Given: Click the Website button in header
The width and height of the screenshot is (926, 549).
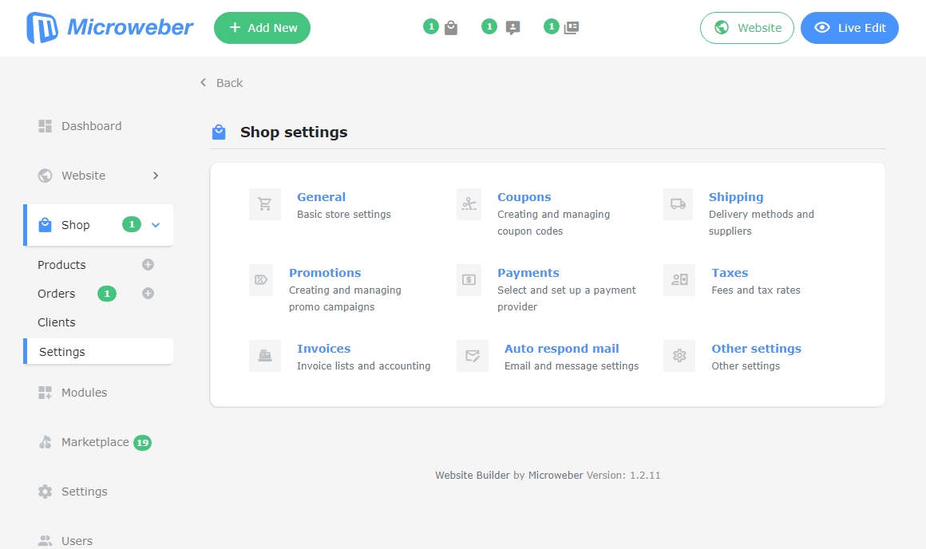Looking at the screenshot, I should click(x=747, y=28).
